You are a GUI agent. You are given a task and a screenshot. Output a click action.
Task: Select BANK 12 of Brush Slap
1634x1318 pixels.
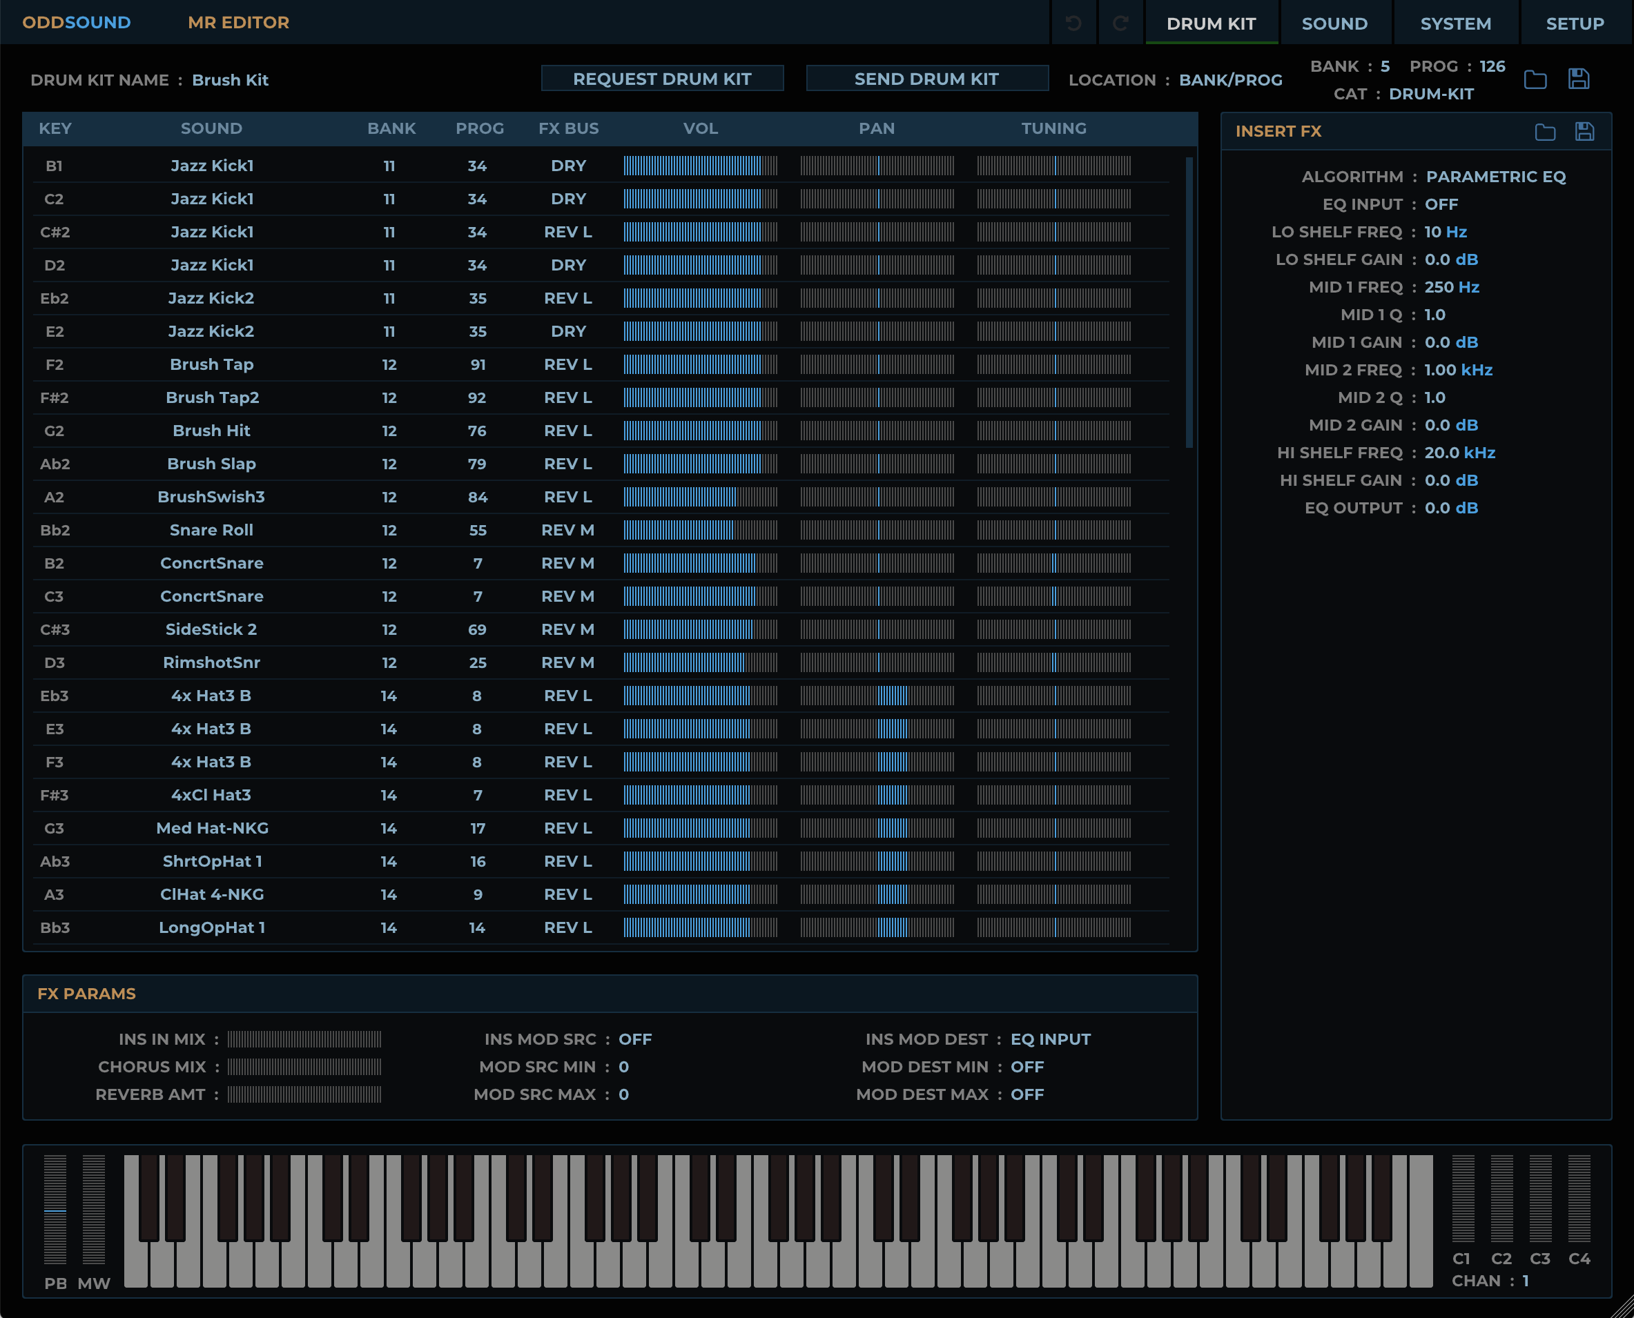[x=389, y=464]
